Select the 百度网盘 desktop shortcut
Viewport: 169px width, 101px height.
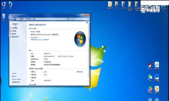157,65
